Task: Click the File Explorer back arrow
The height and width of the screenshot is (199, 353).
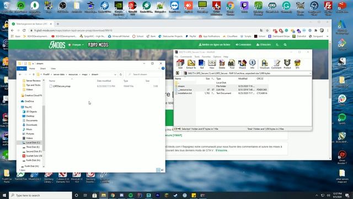Action: click(x=20, y=75)
